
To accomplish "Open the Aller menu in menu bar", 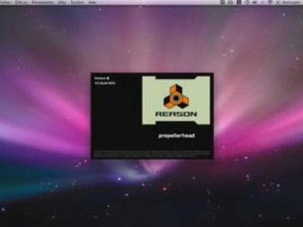I will coord(62,2).
